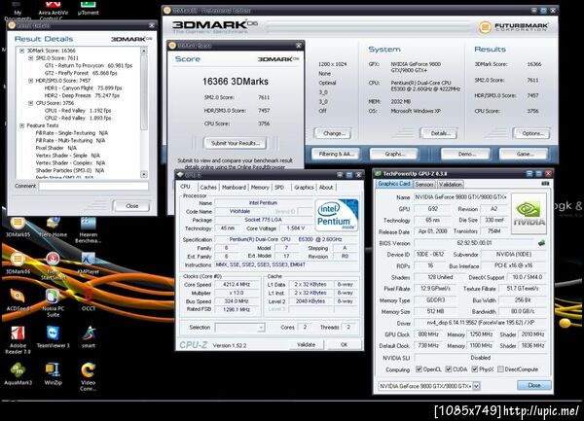This screenshot has height=421, width=584.
Task: Click Result Details scrollbar down arrow
Action: click(144, 174)
